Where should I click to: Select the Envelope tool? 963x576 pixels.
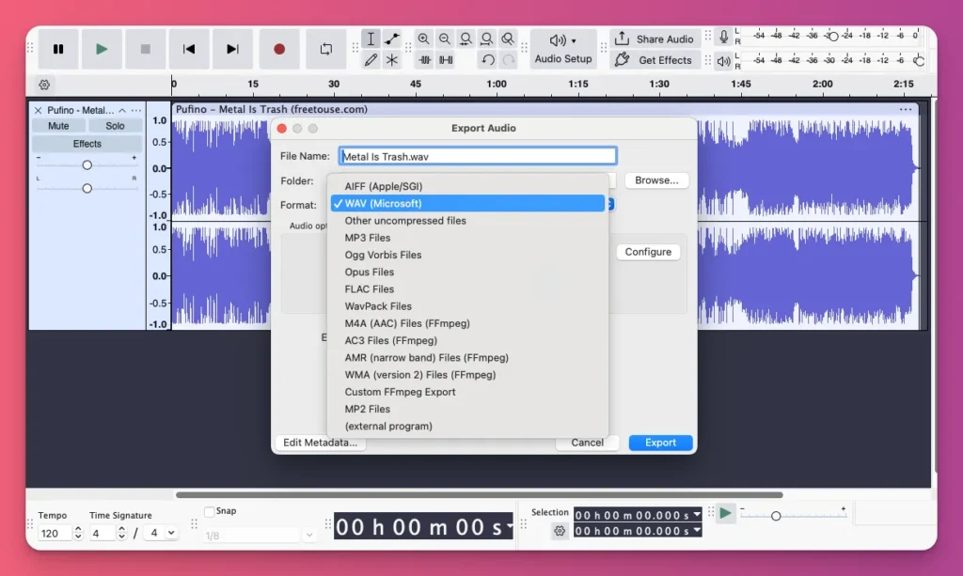coord(392,39)
